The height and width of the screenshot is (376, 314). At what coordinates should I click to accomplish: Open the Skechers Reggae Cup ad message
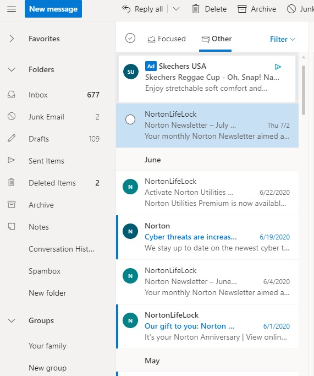coord(207,79)
